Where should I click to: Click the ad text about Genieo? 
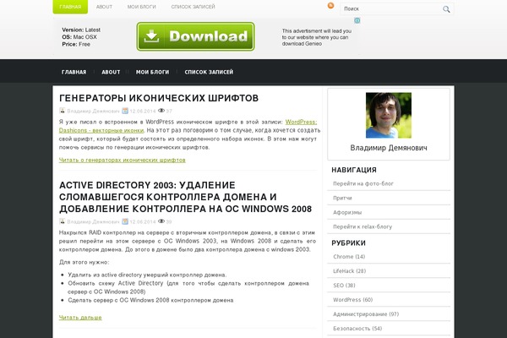[317, 37]
